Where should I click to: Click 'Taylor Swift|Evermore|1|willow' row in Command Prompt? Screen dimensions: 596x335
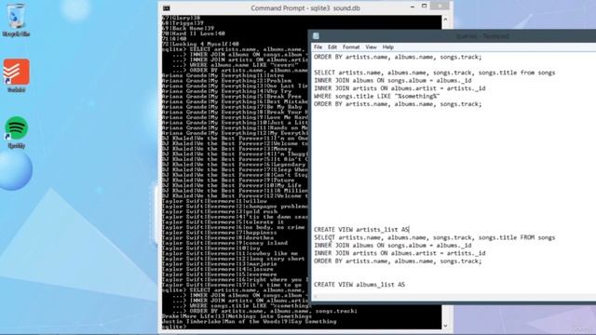(215, 201)
